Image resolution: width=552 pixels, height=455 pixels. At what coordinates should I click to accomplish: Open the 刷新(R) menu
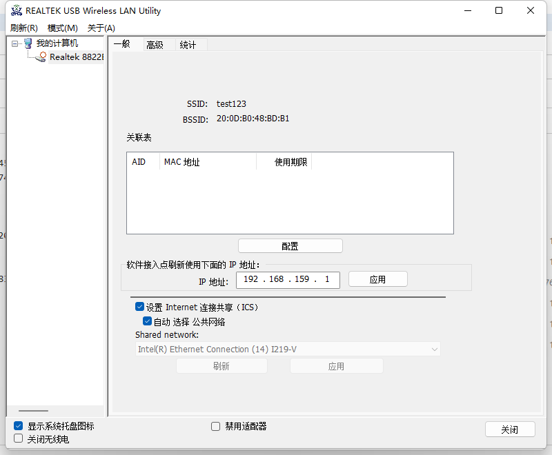[24, 28]
